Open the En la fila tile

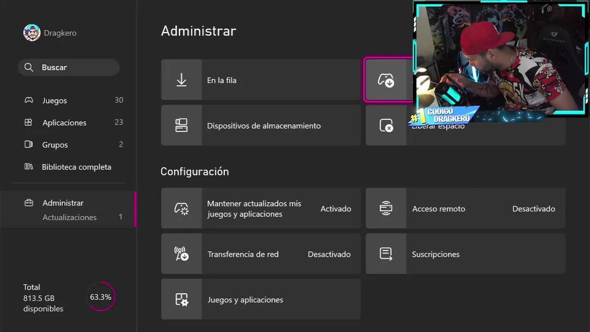(x=261, y=80)
